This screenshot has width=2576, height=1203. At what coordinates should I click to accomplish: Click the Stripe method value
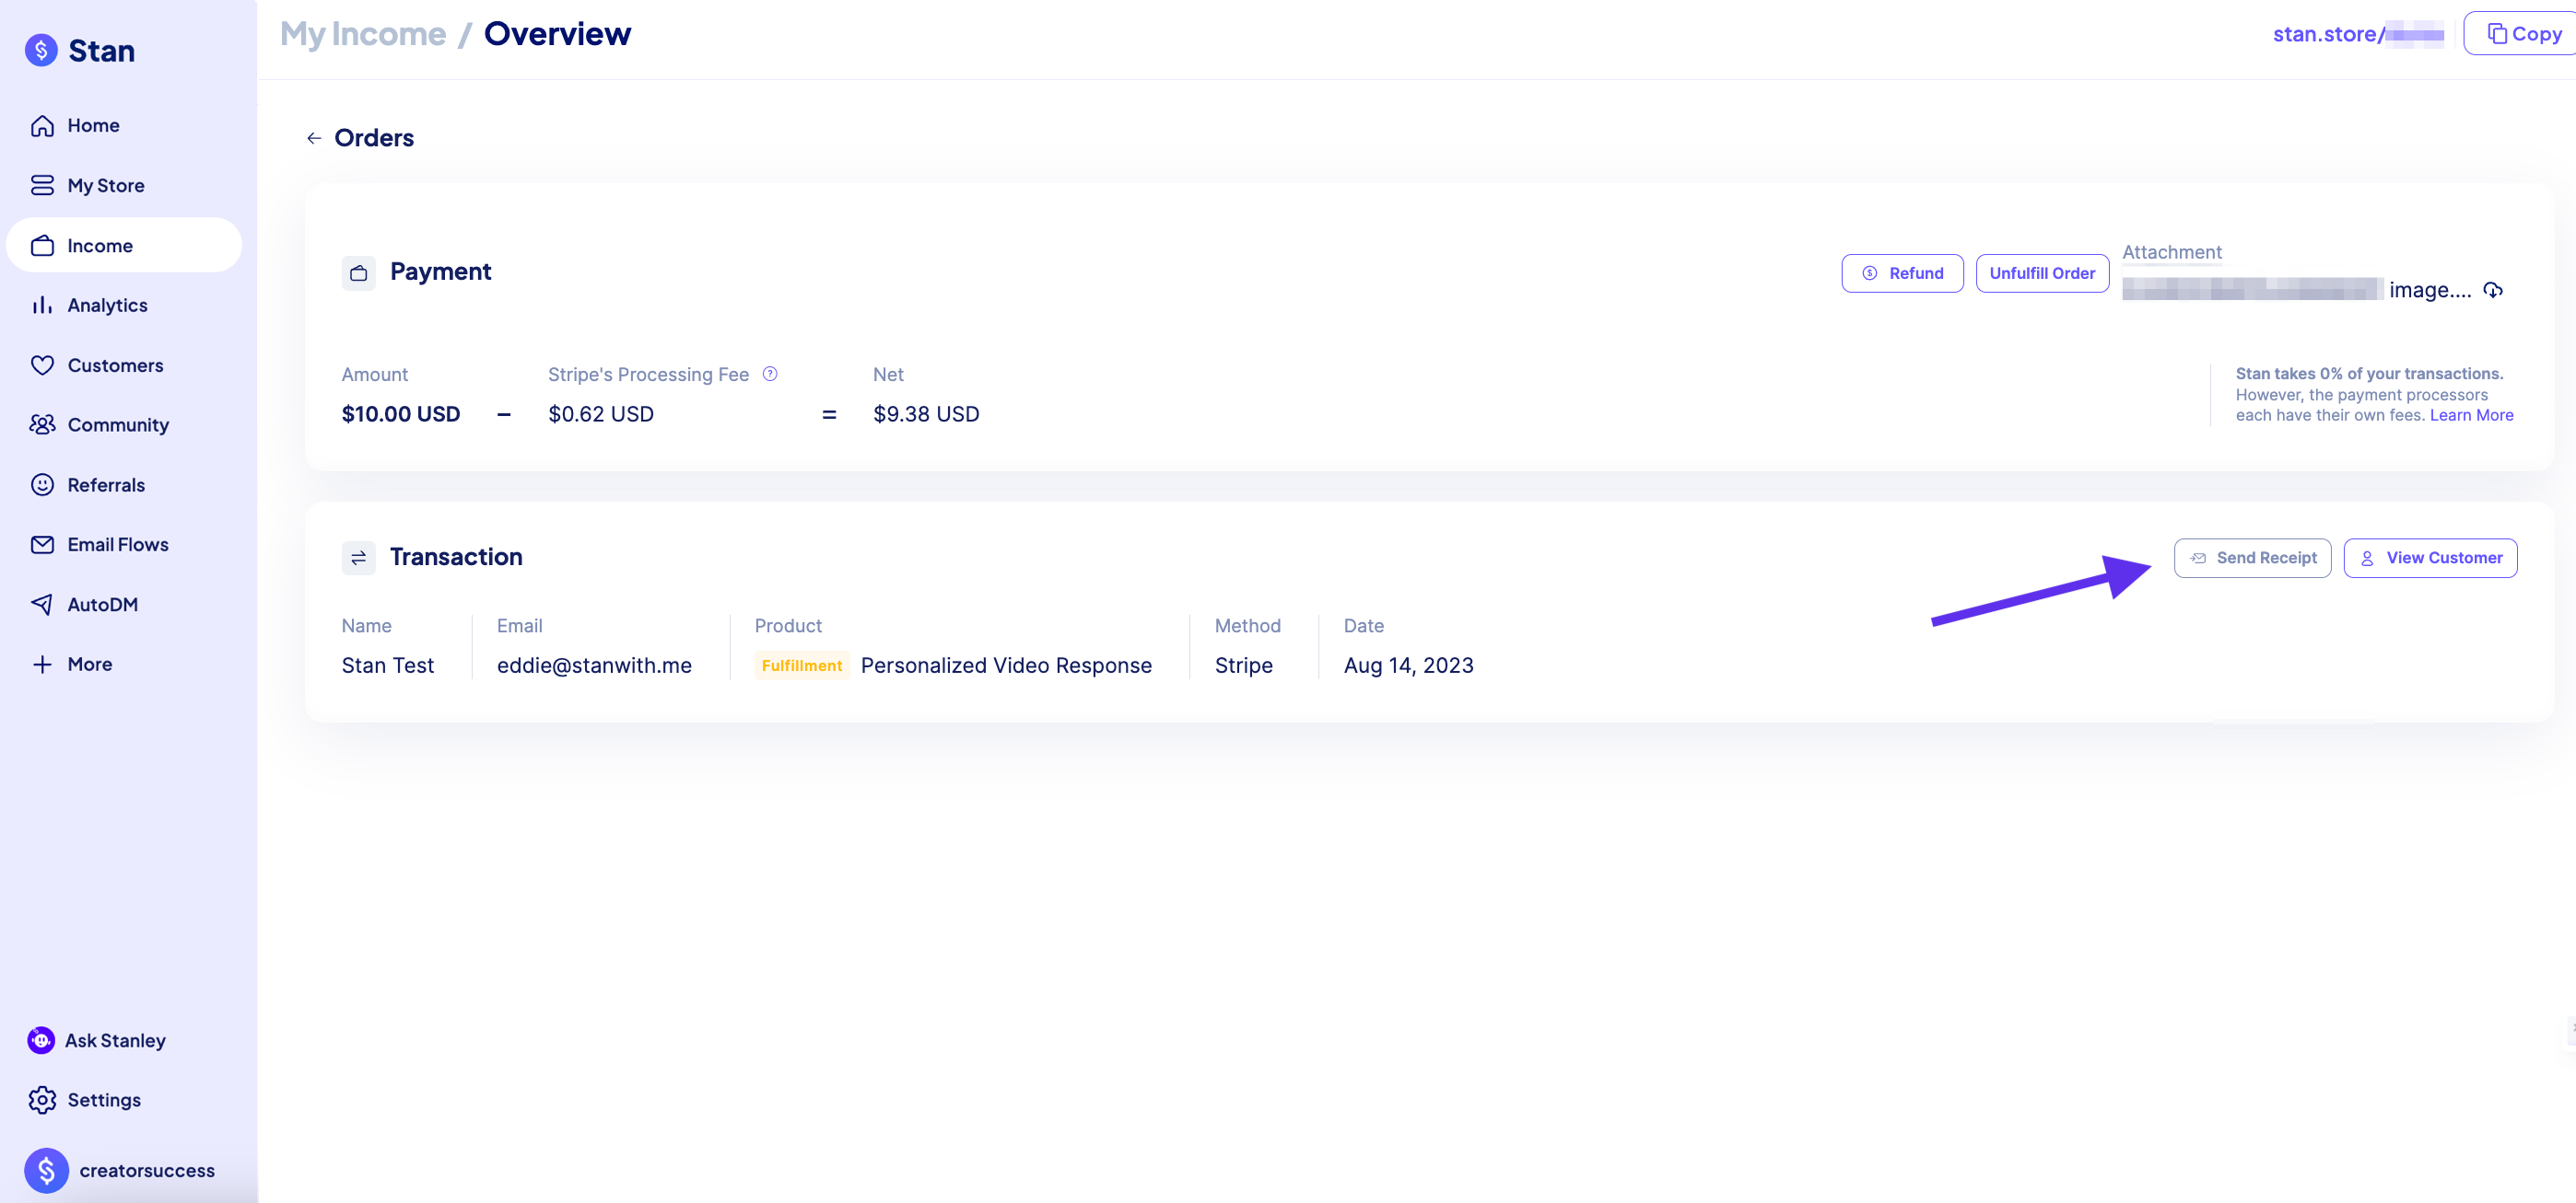[1244, 665]
